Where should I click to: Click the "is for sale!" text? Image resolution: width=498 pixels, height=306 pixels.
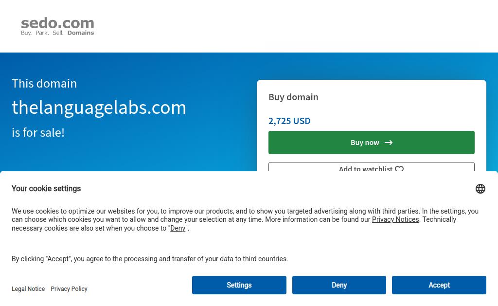point(38,132)
